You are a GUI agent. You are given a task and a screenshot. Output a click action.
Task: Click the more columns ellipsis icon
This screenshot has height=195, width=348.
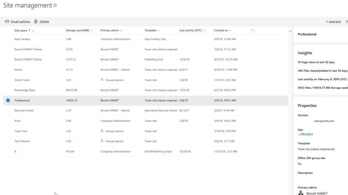pyautogui.click(x=252, y=30)
